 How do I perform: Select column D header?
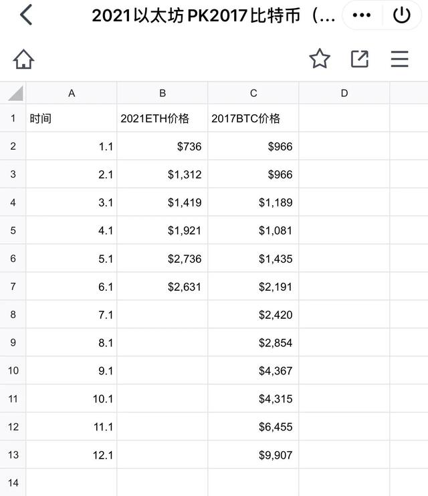[344, 93]
